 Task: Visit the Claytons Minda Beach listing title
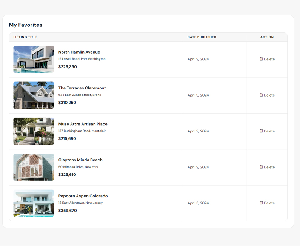tap(80, 160)
